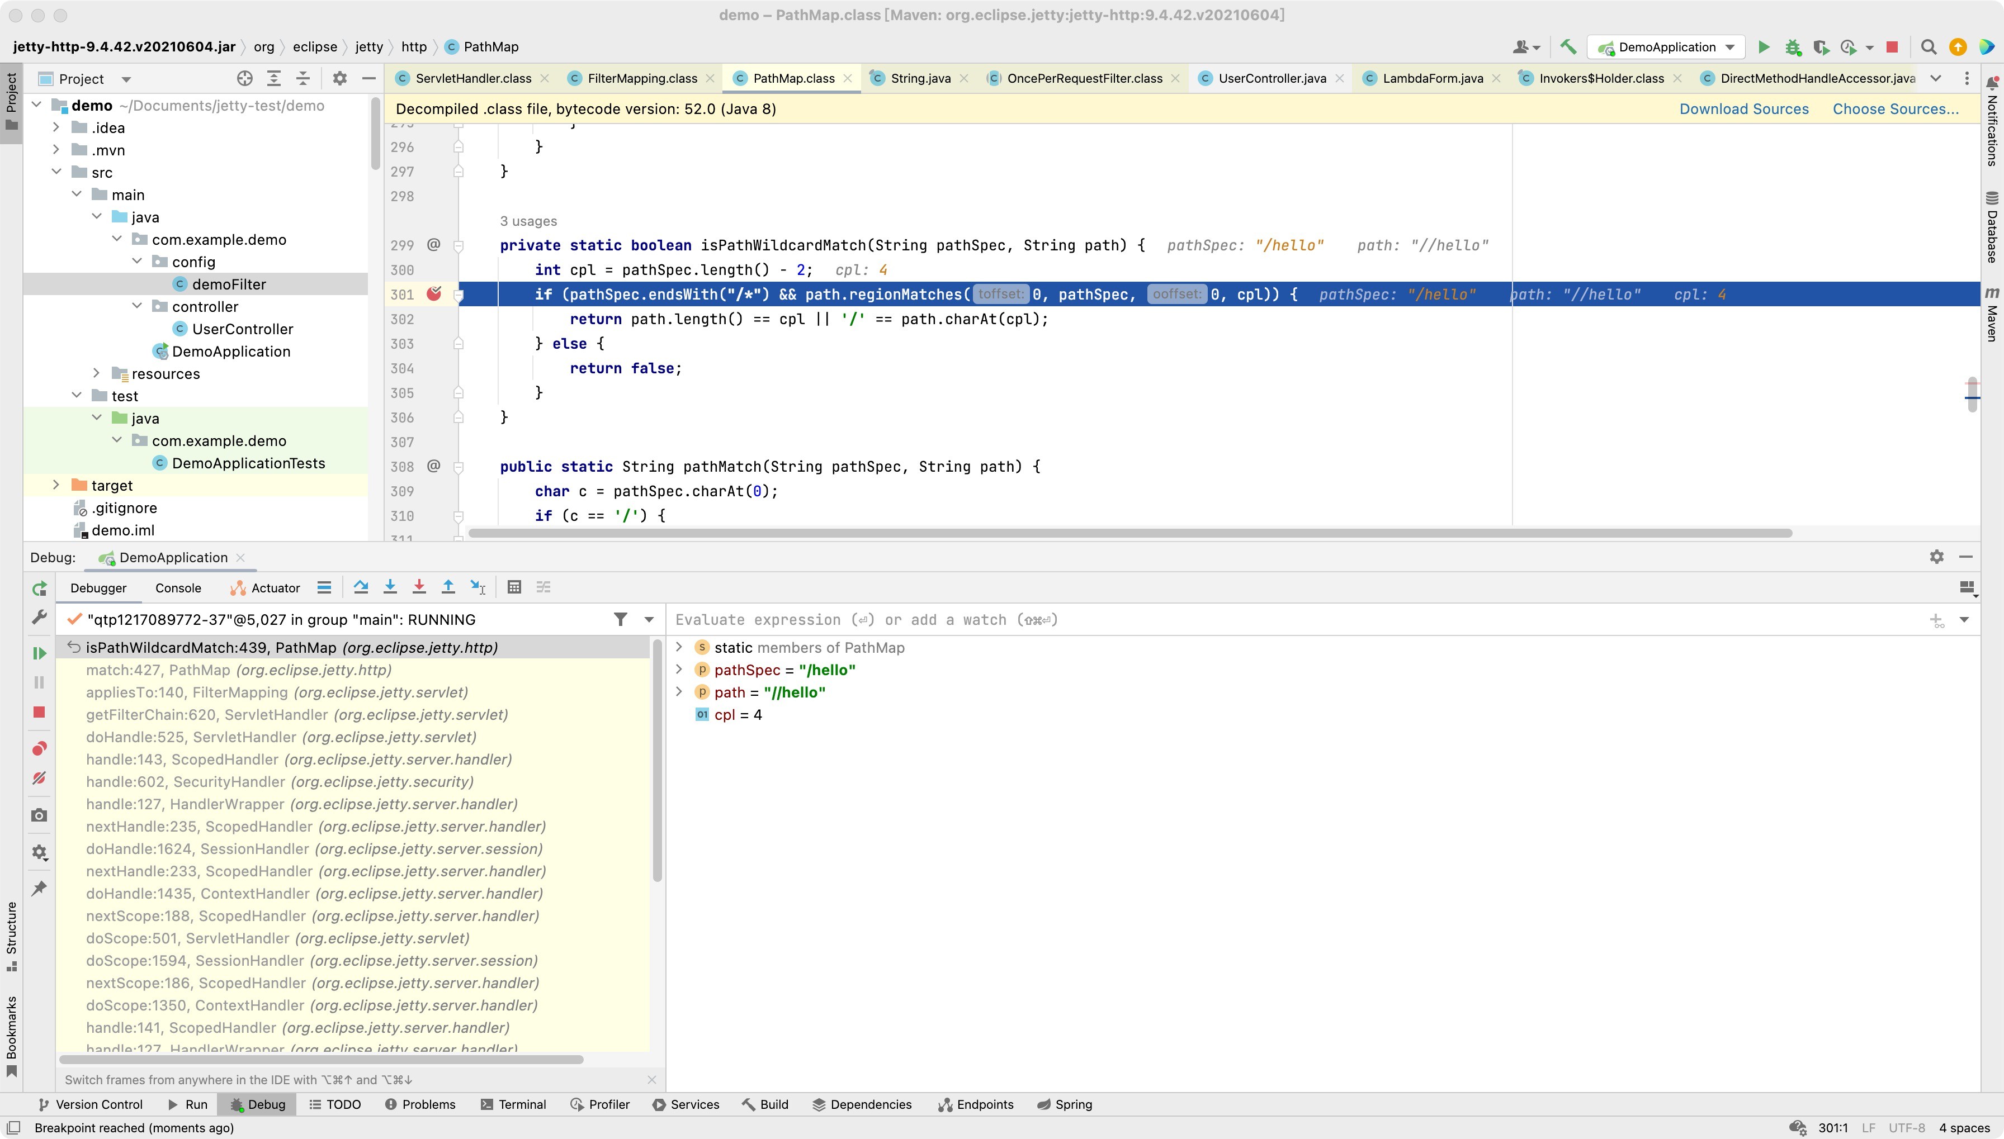
Task: Click Choose Sources link
Action: tap(1896, 109)
